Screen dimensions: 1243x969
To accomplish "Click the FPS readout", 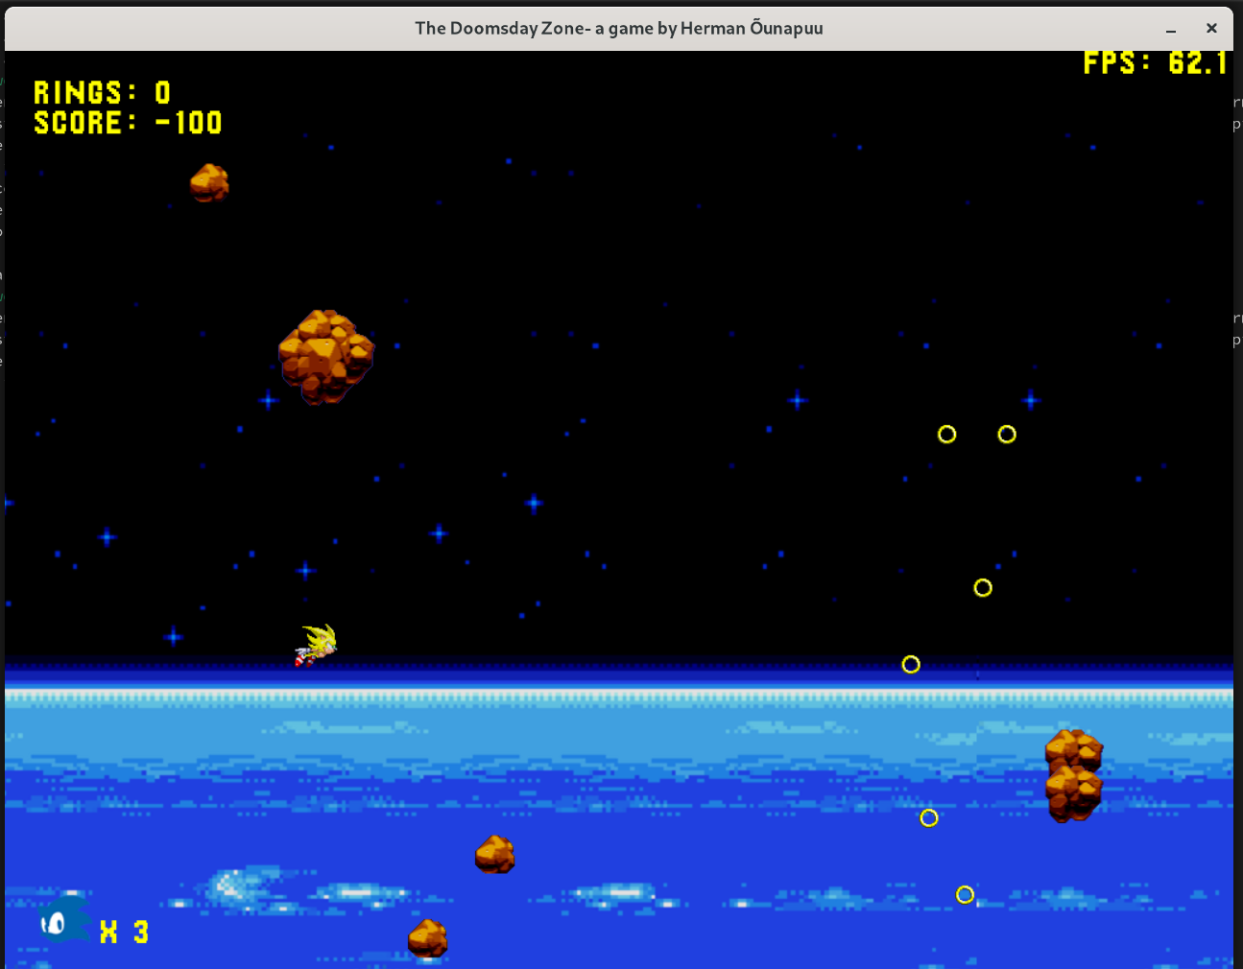I will 1155,63.
